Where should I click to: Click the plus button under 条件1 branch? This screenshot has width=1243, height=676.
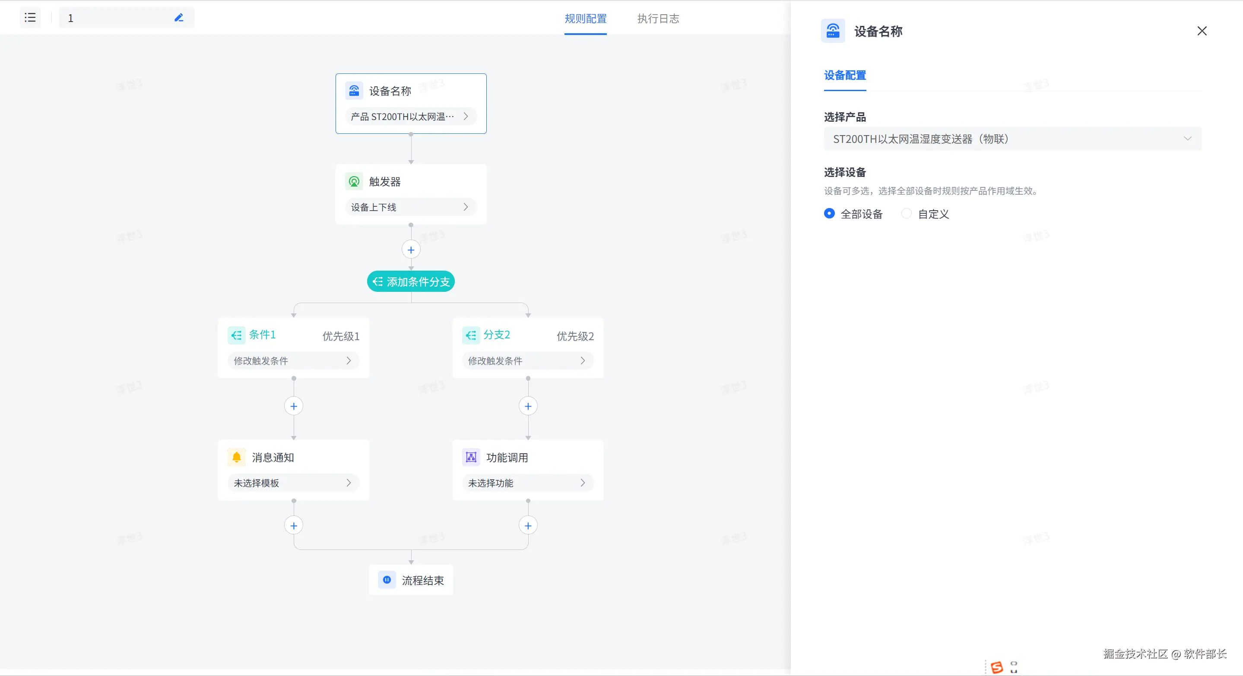click(293, 406)
